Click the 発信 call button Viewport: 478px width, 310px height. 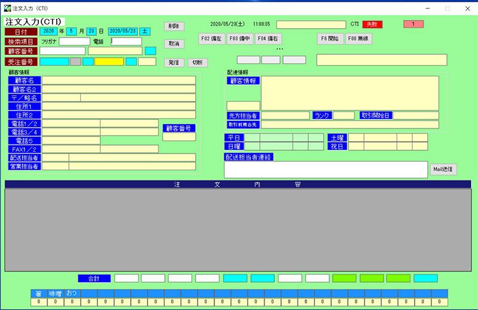[174, 63]
